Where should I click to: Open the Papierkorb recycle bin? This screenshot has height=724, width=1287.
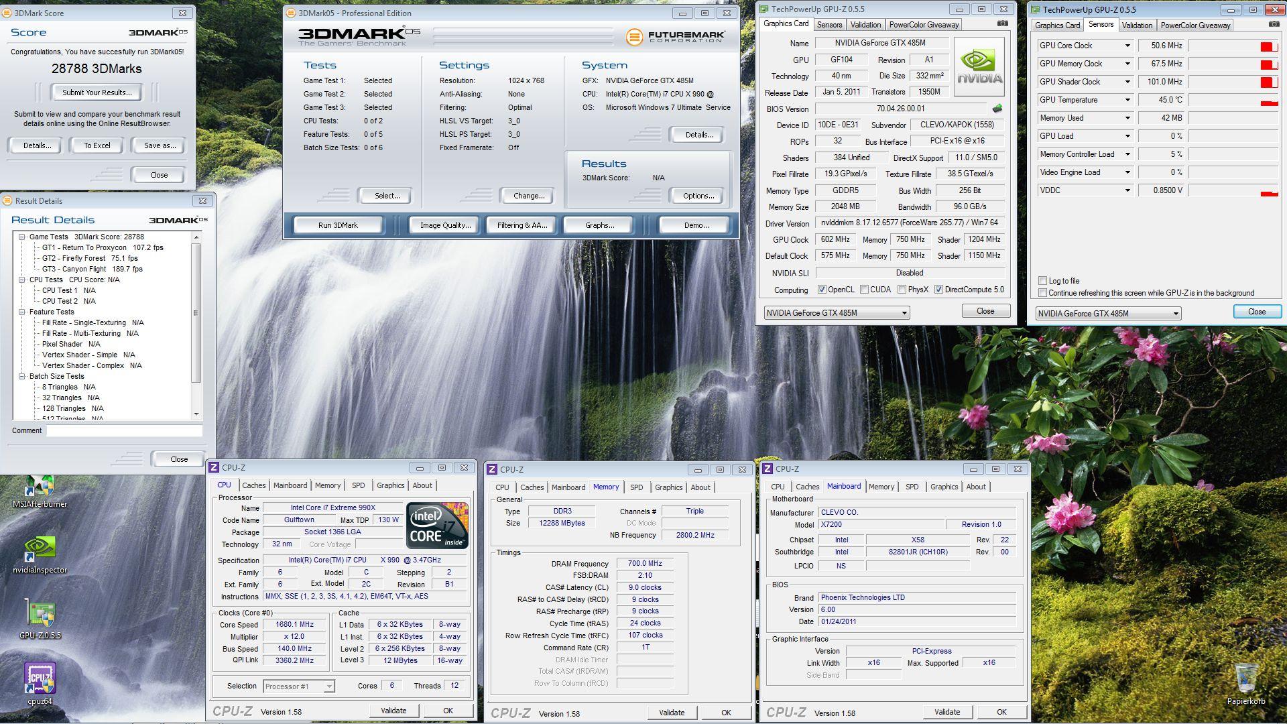click(1246, 684)
